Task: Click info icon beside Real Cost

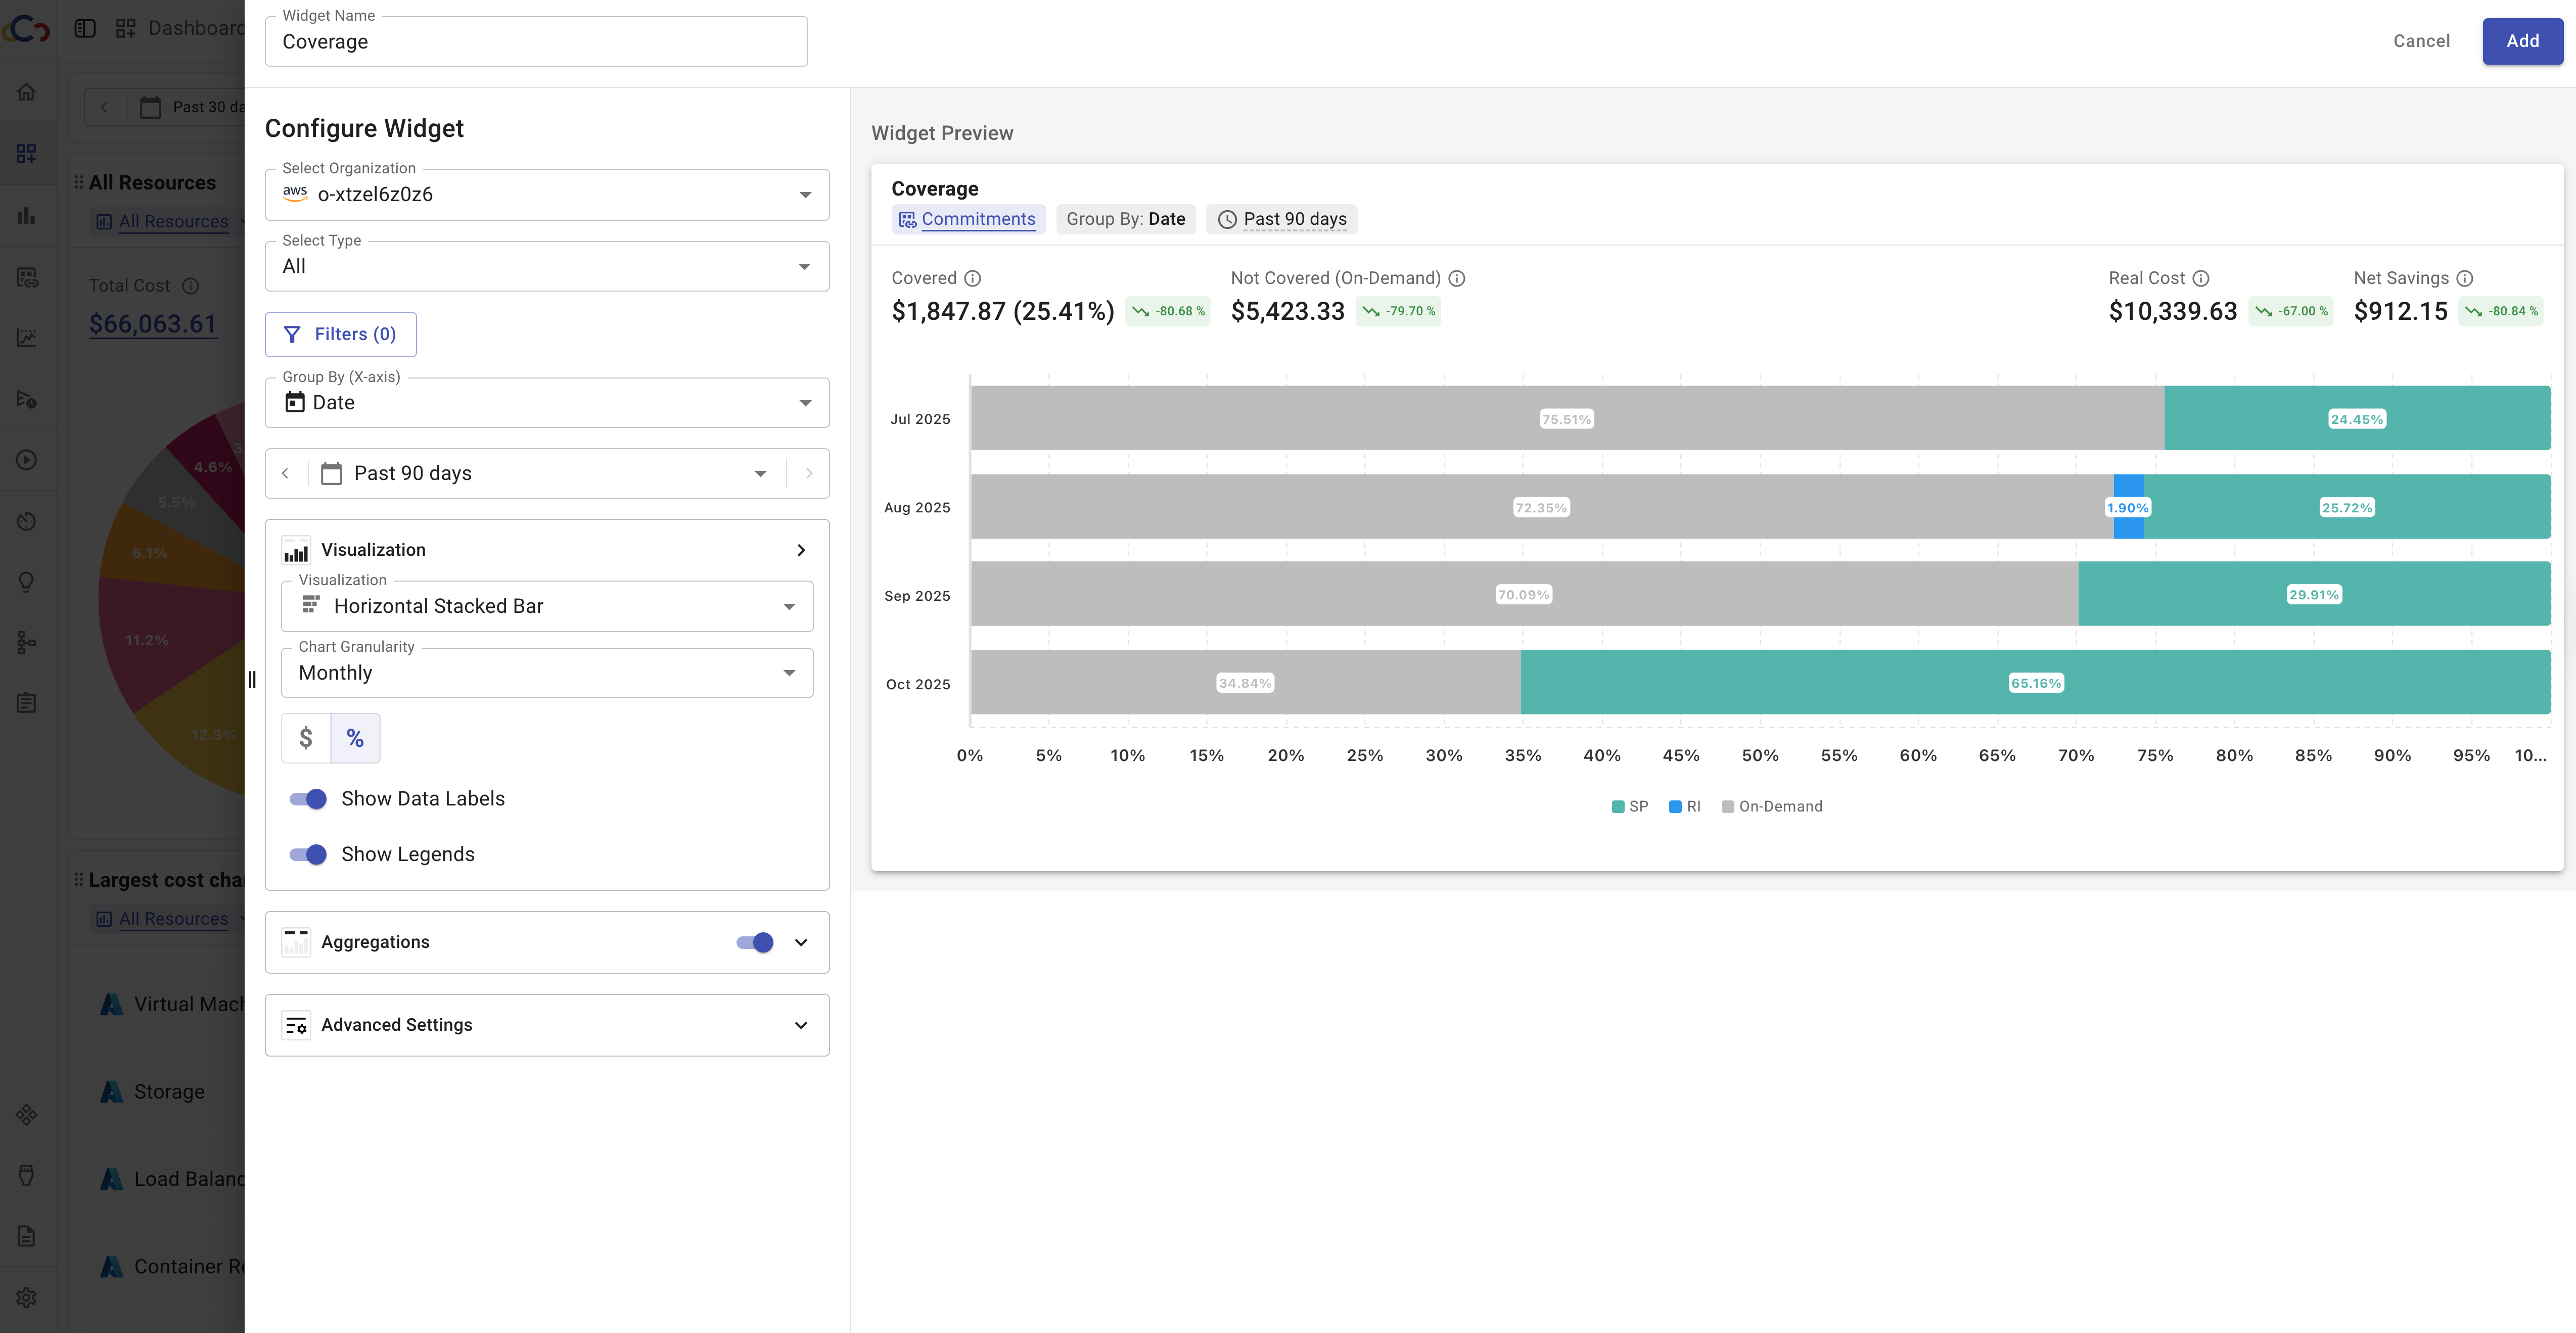Action: (x=2201, y=278)
